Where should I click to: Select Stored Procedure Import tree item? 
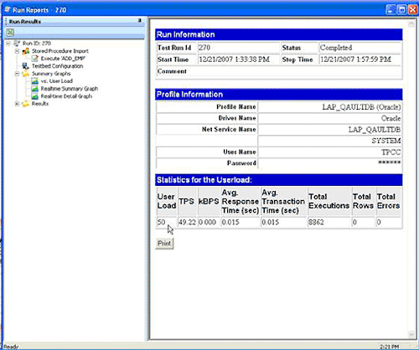(60, 51)
